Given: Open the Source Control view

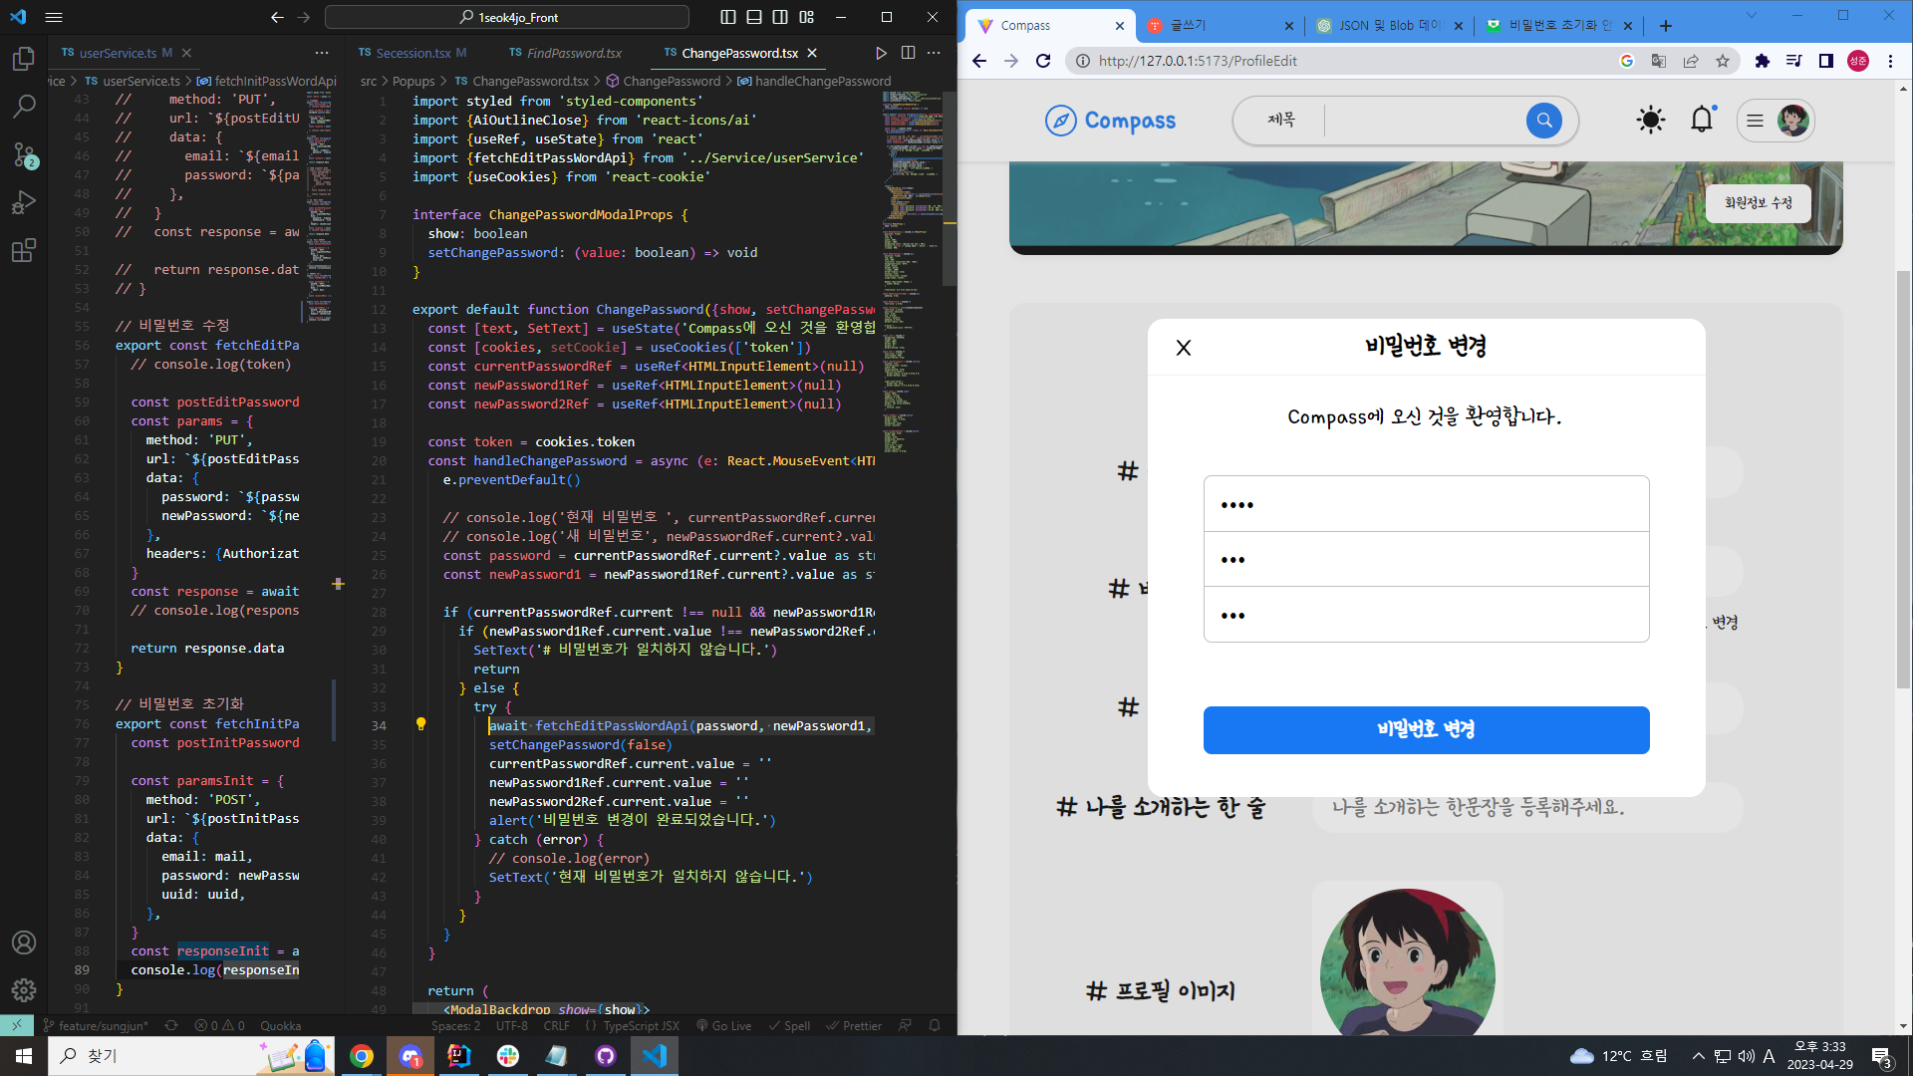Looking at the screenshot, I should point(23,154).
